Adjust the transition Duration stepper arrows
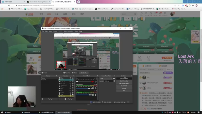The width and height of the screenshot is (202, 114). (114, 81)
